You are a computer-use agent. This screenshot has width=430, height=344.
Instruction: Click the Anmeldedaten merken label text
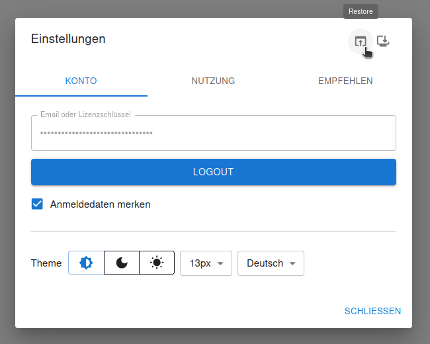pos(101,204)
